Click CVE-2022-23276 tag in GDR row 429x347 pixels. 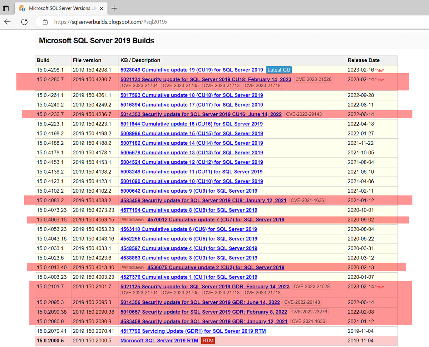pos(309,312)
